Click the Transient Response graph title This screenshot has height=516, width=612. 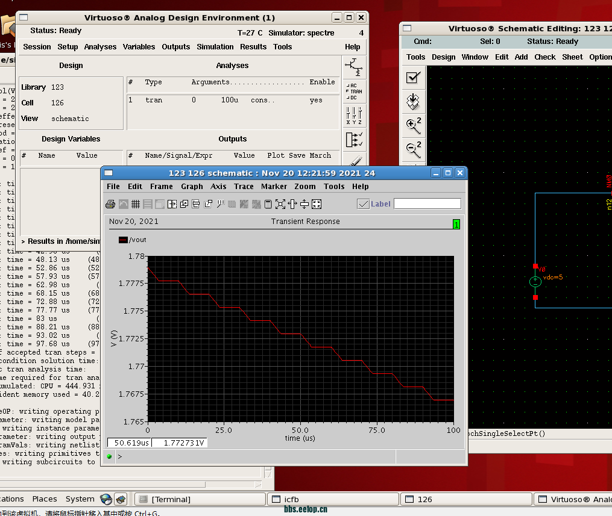306,222
